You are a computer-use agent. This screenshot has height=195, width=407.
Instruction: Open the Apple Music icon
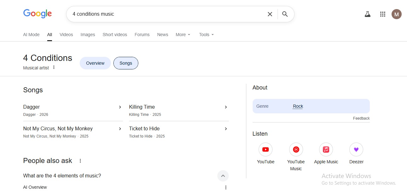[326, 149]
